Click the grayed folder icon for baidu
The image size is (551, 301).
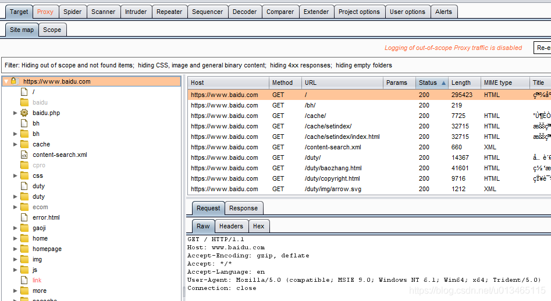[24, 102]
